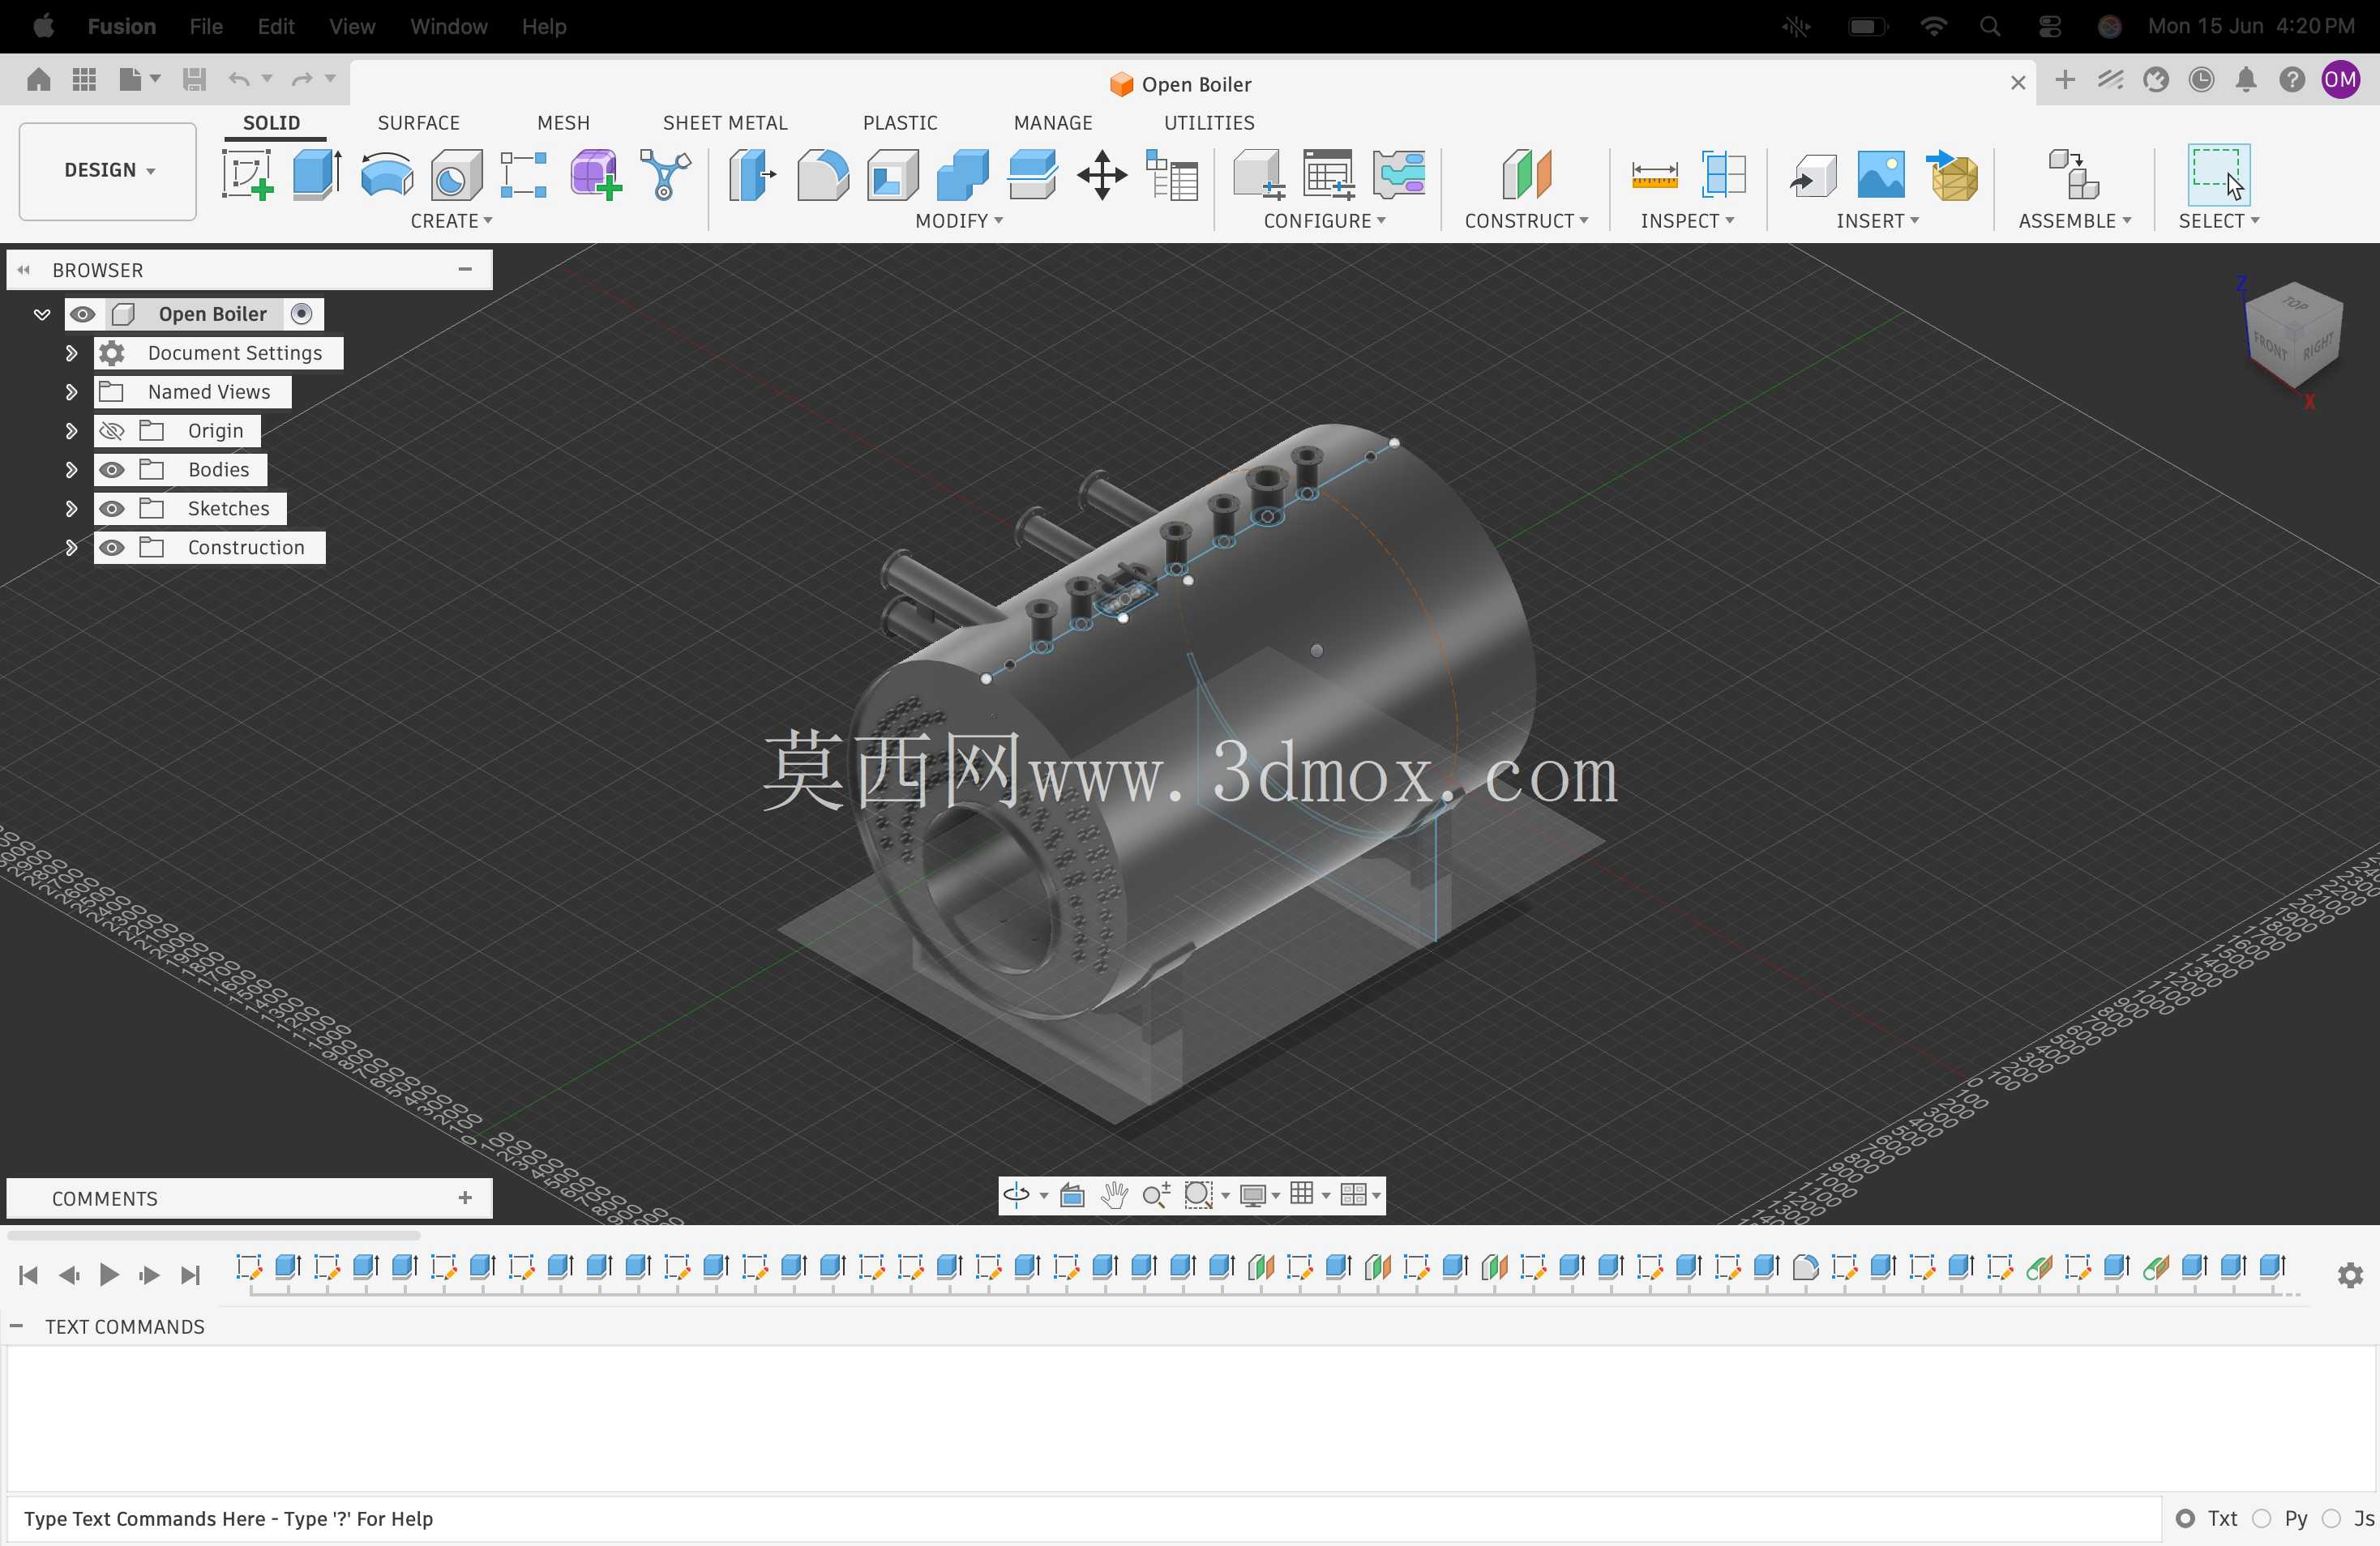Open the Data Panel grid icon
This screenshot has width=2380, height=1546.
point(84,79)
